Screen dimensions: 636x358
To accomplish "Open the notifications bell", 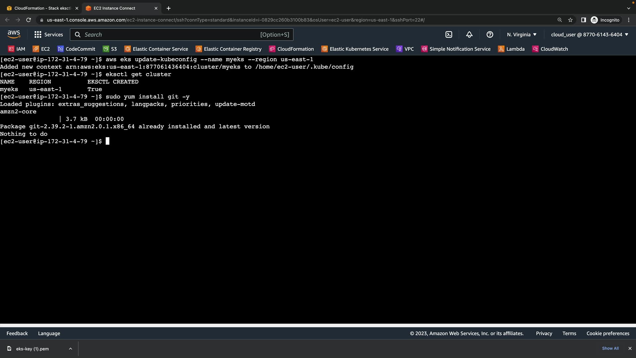I will point(469,34).
